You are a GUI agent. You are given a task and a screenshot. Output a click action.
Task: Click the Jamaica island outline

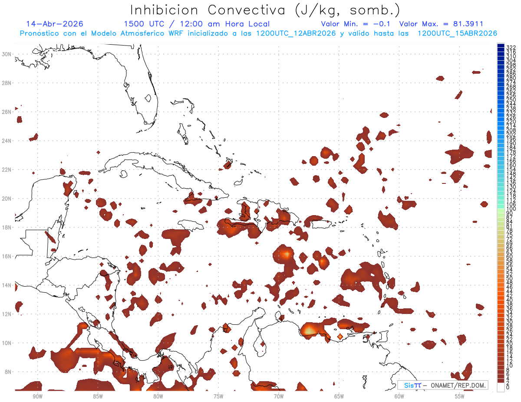tap(191, 226)
